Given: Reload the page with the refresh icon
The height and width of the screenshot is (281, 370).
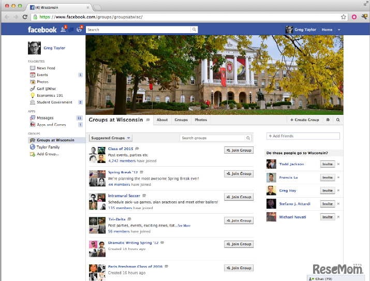Looking at the screenshot, I should [x=25, y=17].
